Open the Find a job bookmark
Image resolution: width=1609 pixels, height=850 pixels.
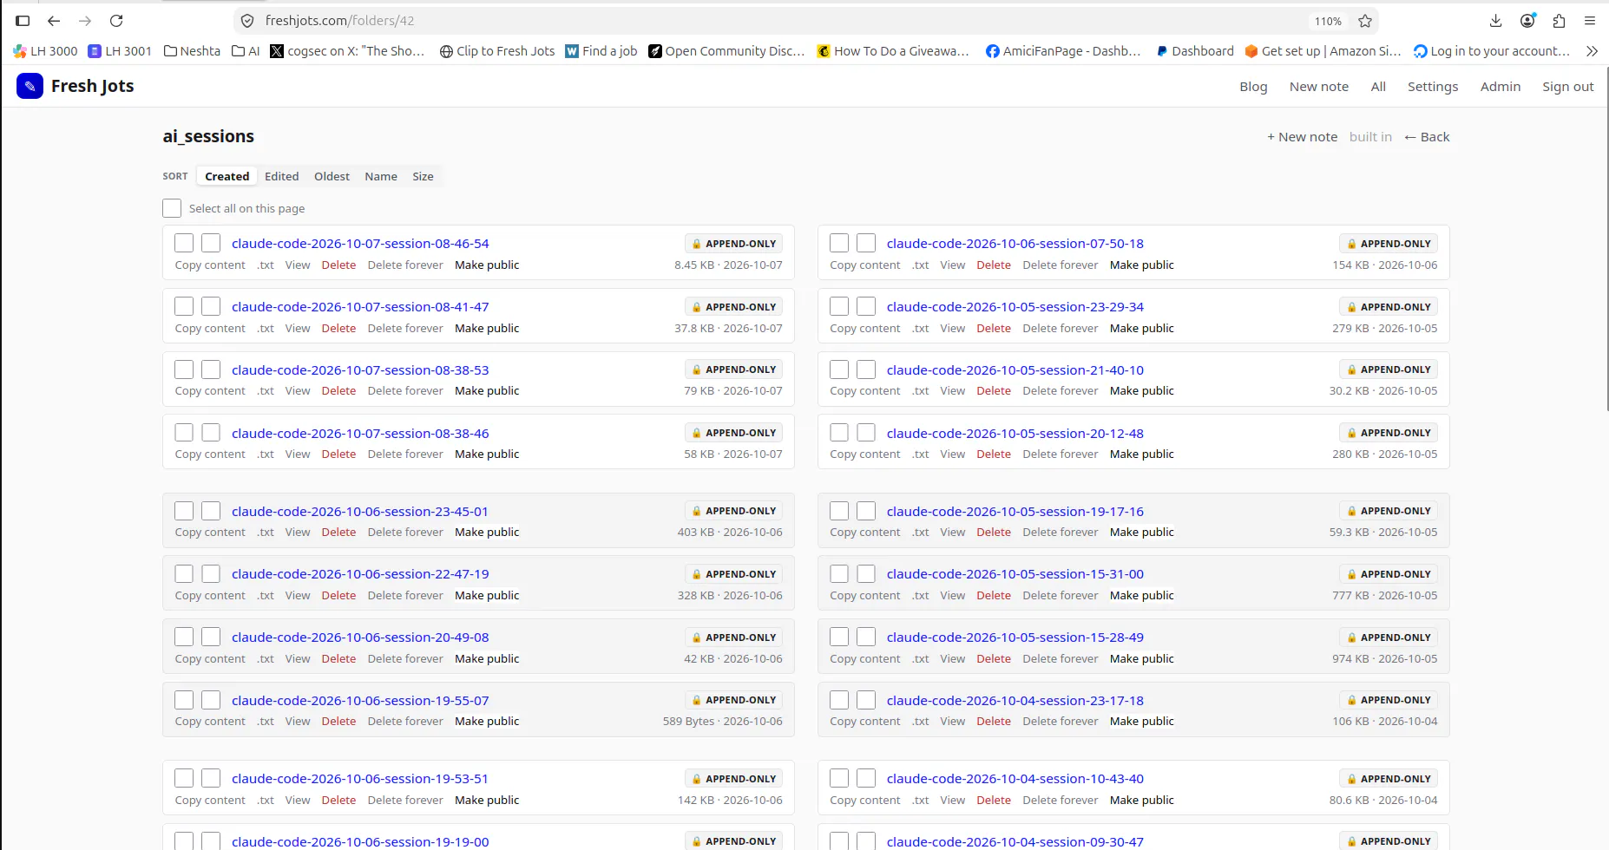(601, 51)
